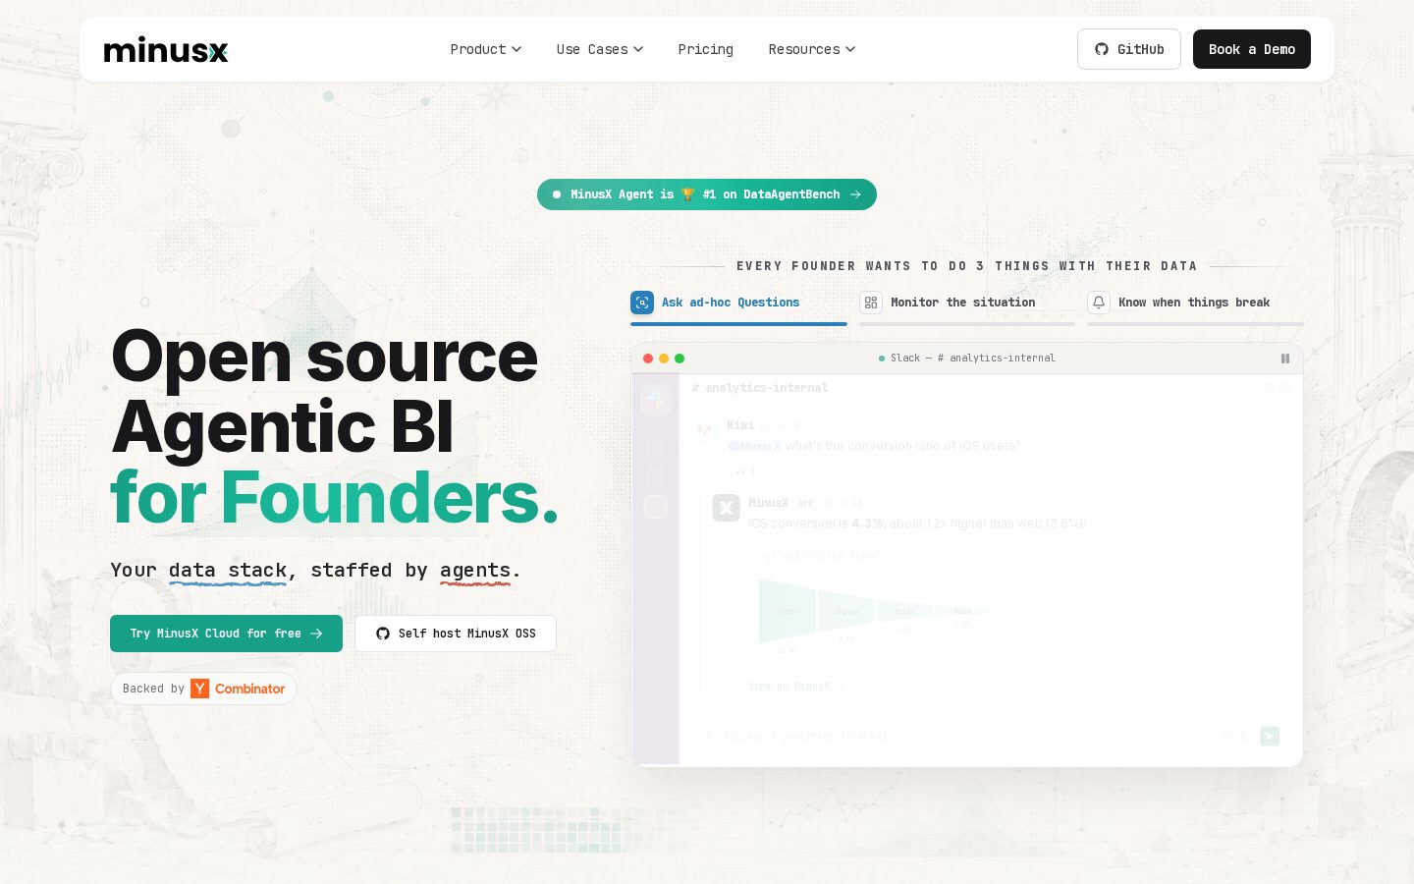Image resolution: width=1414 pixels, height=884 pixels.
Task: Open the Backed by Y Combinator badge
Action: (x=203, y=689)
